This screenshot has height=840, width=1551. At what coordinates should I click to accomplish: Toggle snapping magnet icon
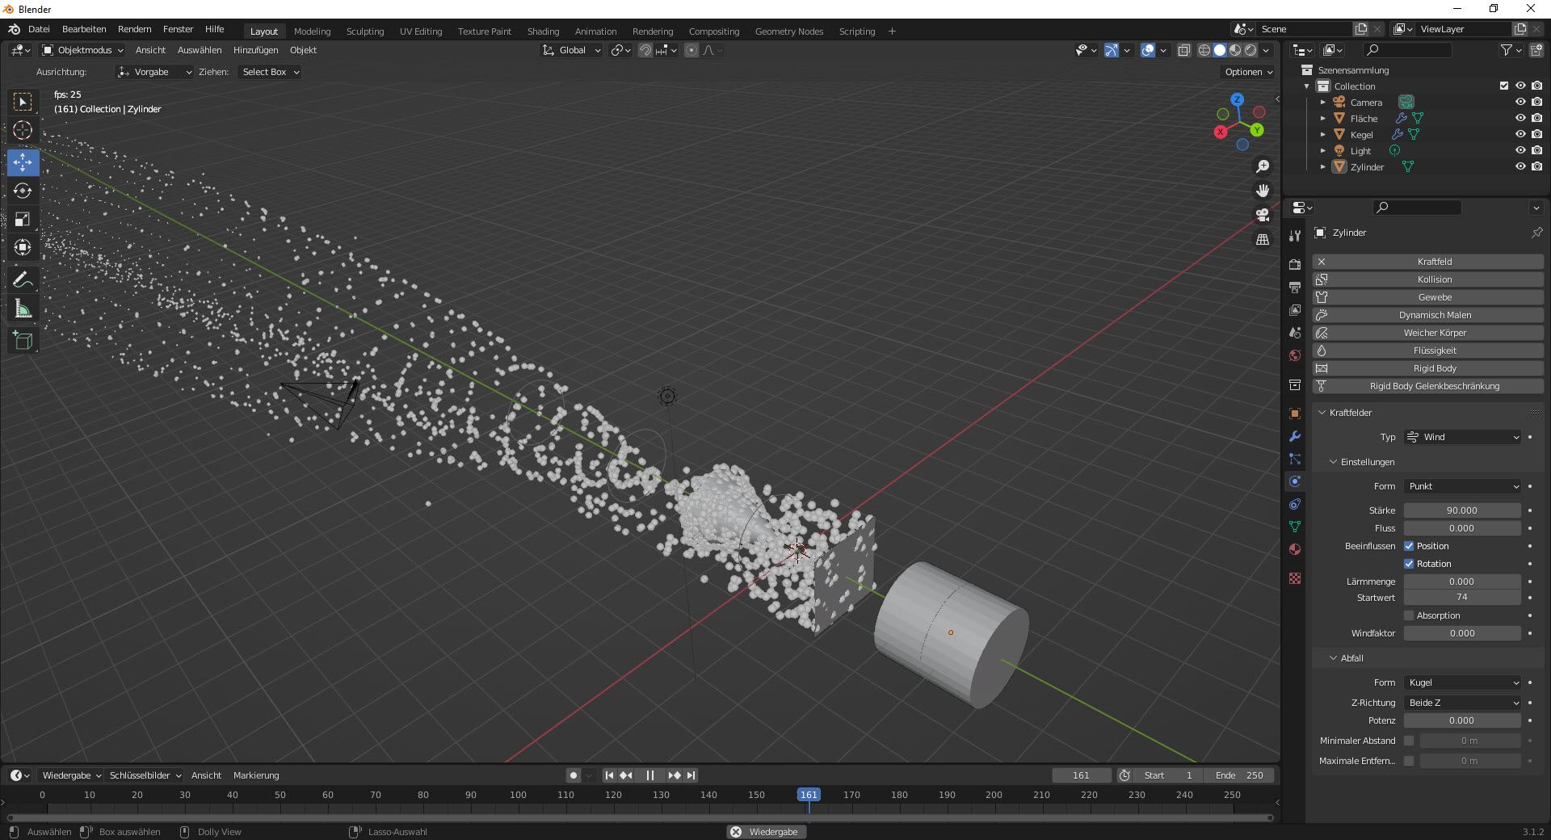(x=645, y=50)
